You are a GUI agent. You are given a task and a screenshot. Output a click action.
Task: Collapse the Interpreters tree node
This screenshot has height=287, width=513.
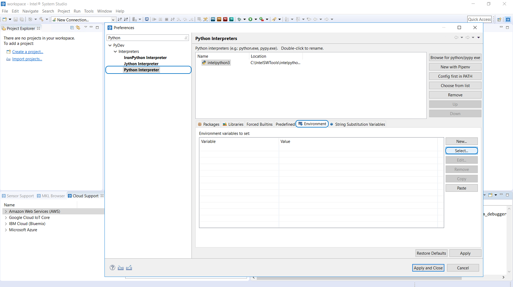pos(115,52)
